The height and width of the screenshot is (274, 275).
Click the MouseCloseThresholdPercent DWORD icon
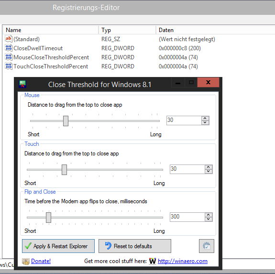(9, 57)
